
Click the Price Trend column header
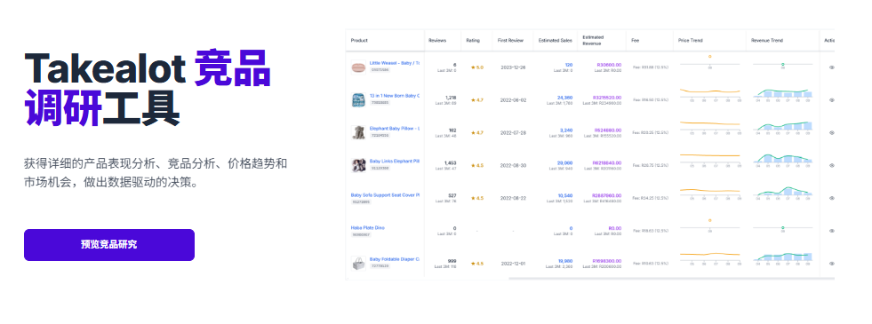click(691, 40)
